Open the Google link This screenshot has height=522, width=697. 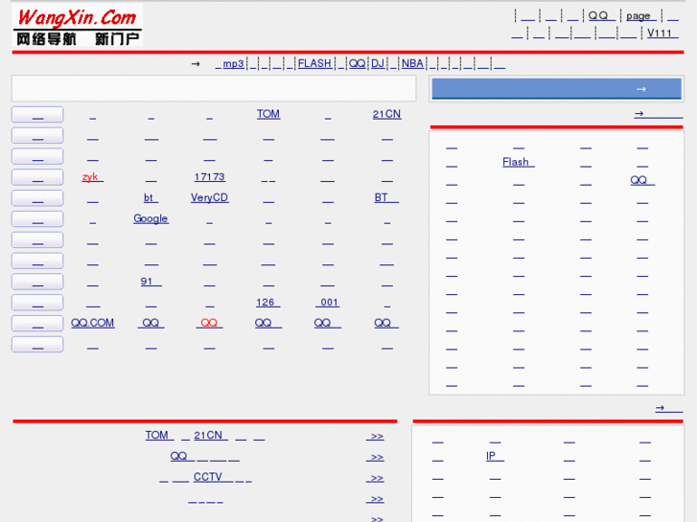pos(151,218)
